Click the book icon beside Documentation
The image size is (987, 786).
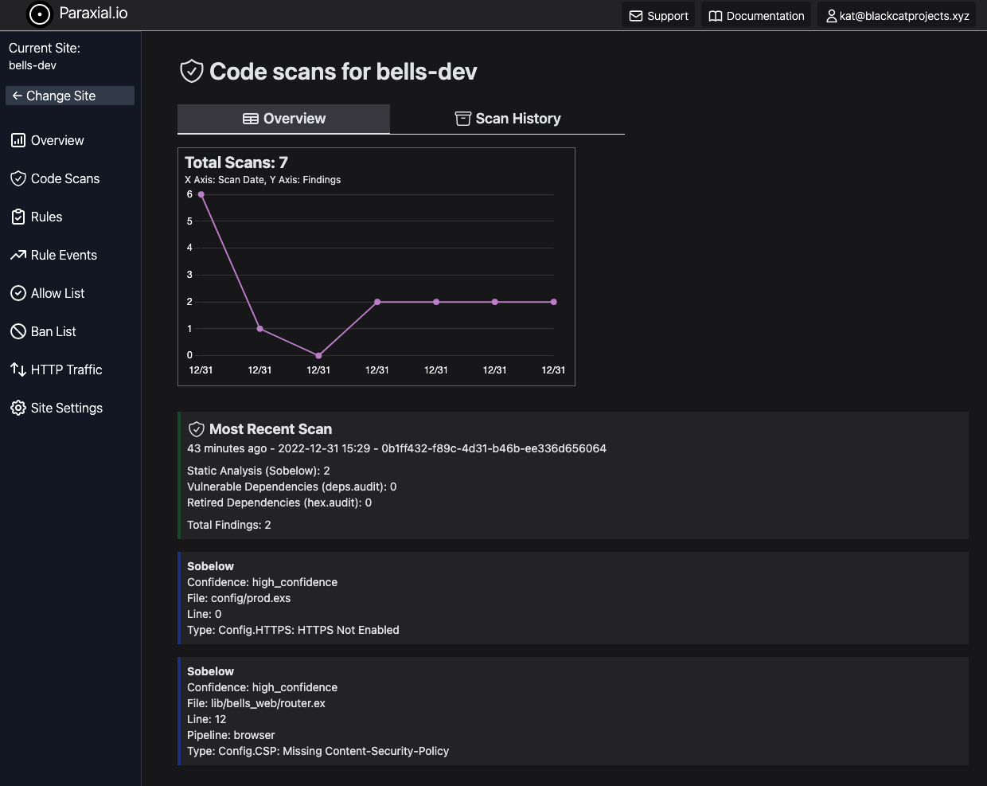pyautogui.click(x=716, y=16)
